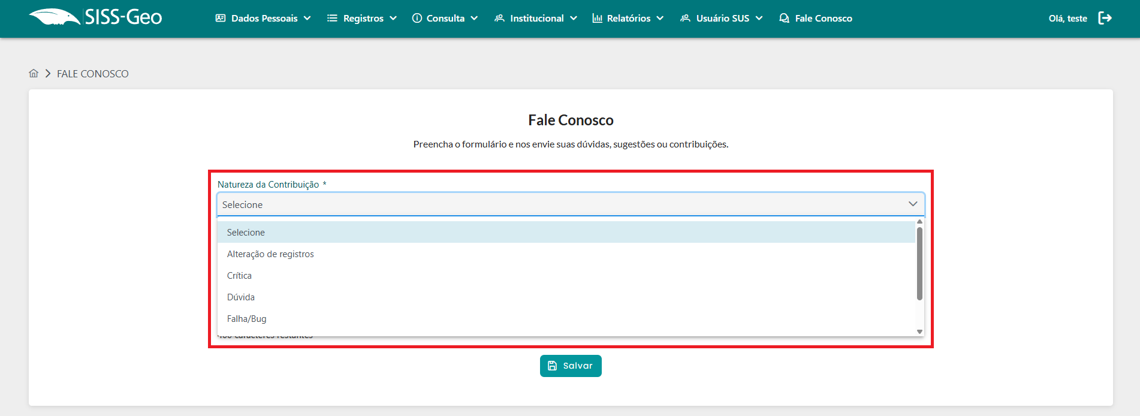1140x416 pixels.
Task: Expand the Dados Pessoais menu chevron
Action: click(x=307, y=18)
